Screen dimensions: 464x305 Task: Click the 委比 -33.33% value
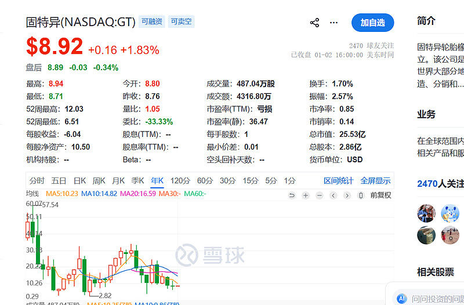(x=159, y=122)
